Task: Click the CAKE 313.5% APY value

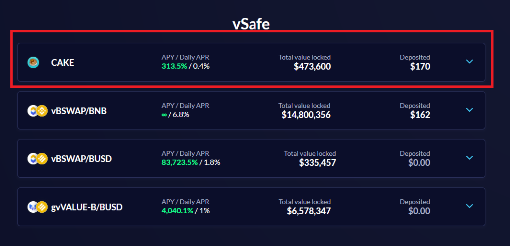Action: click(x=174, y=66)
